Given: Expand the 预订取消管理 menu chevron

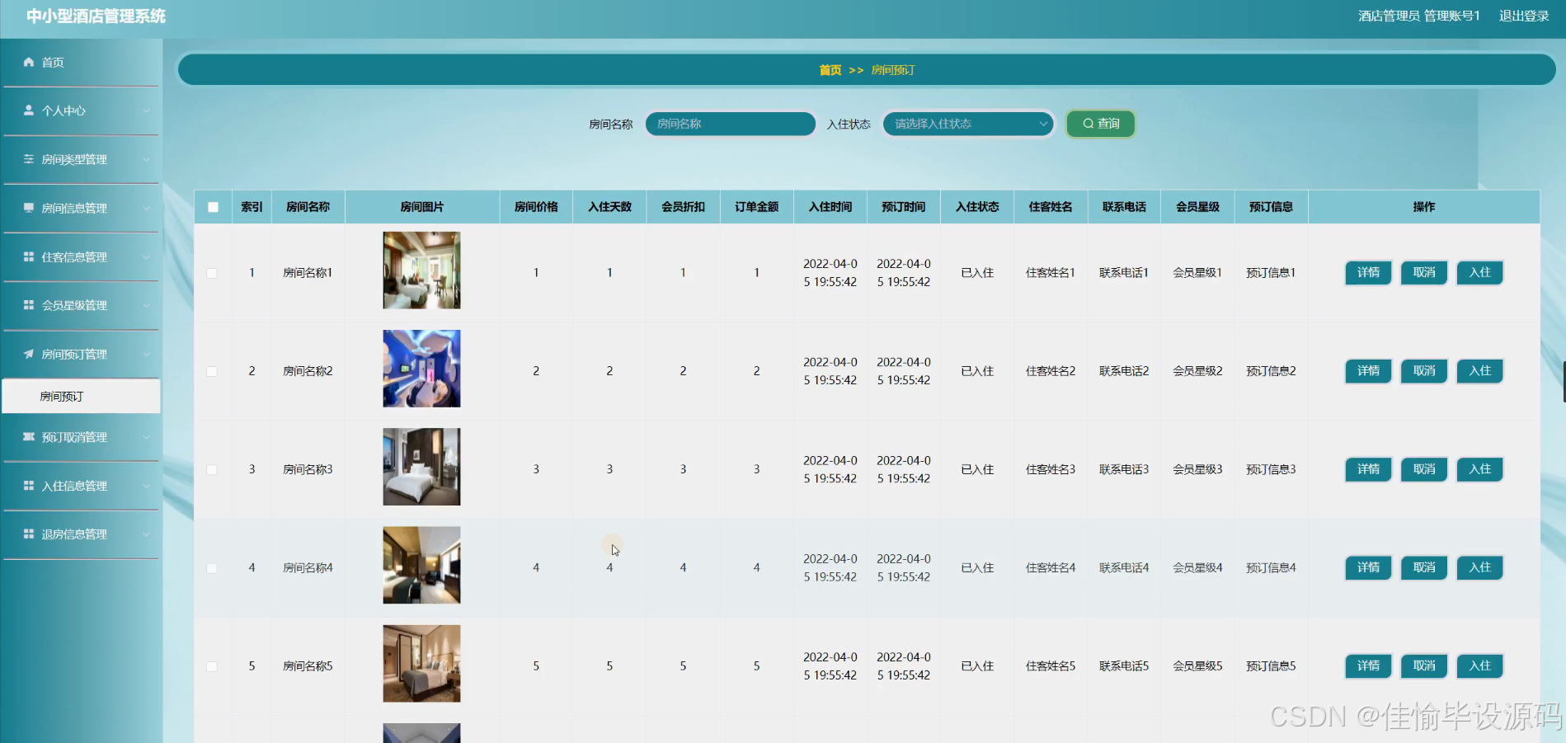Looking at the screenshot, I should (x=146, y=437).
